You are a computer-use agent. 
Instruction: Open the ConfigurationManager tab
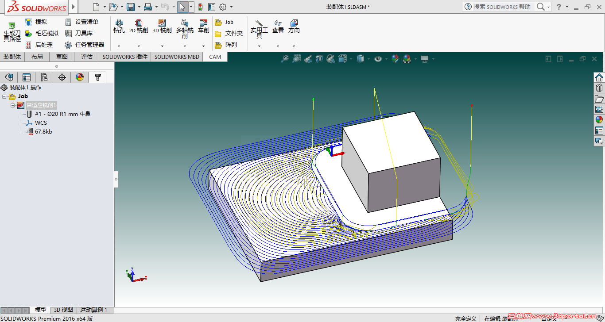(x=44, y=77)
